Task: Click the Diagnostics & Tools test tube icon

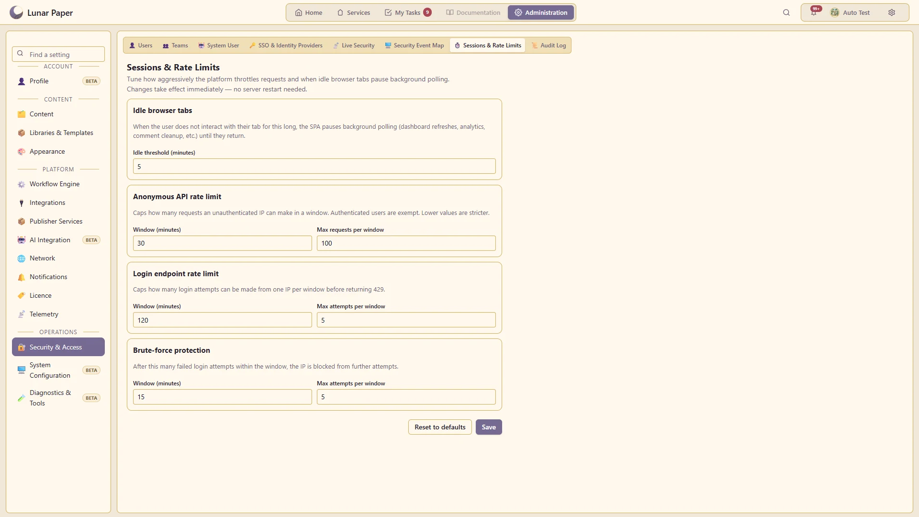Action: [x=22, y=398]
